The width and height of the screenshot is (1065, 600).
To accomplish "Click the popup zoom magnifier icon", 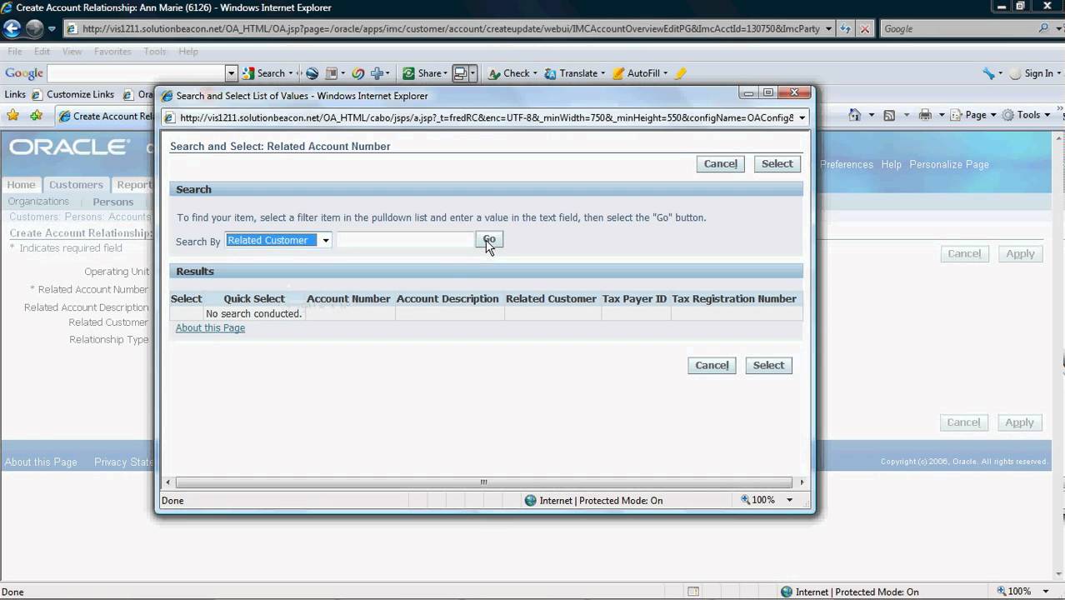I will click(x=746, y=500).
